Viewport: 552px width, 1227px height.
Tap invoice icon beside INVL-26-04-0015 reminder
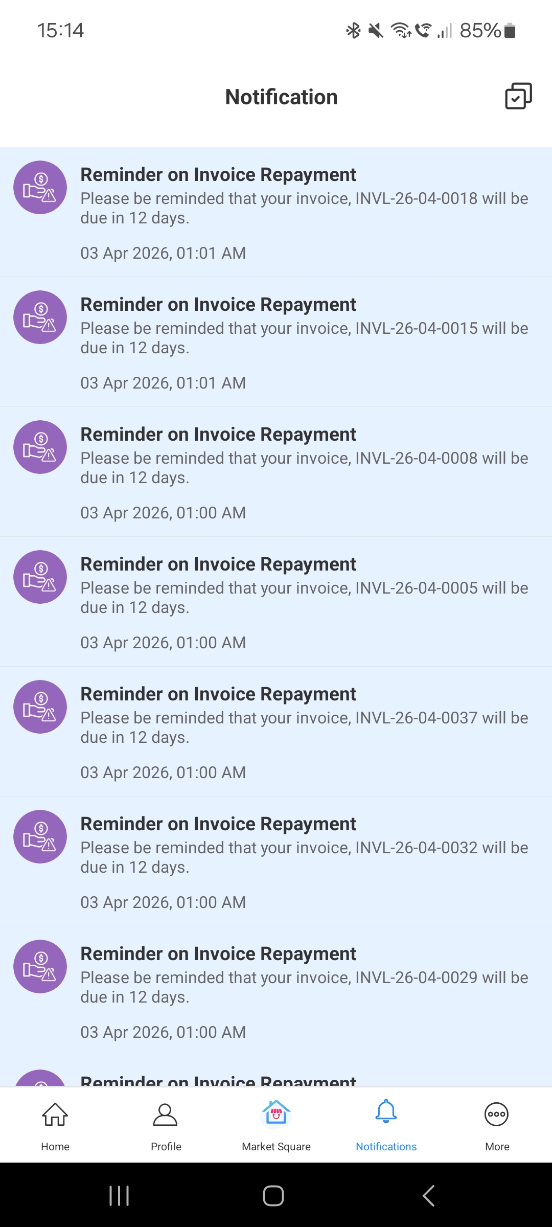click(x=40, y=317)
